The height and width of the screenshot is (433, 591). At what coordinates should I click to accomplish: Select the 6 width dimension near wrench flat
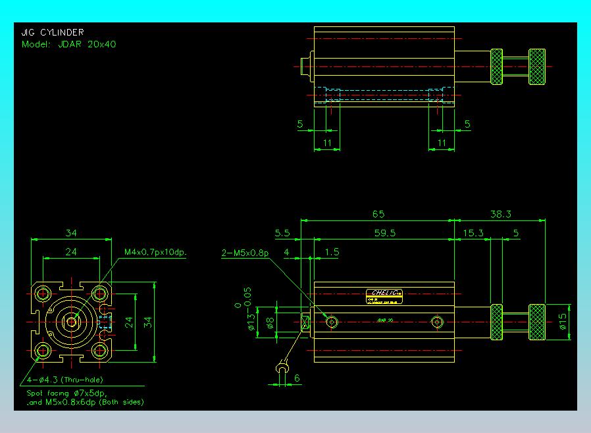[297, 378]
